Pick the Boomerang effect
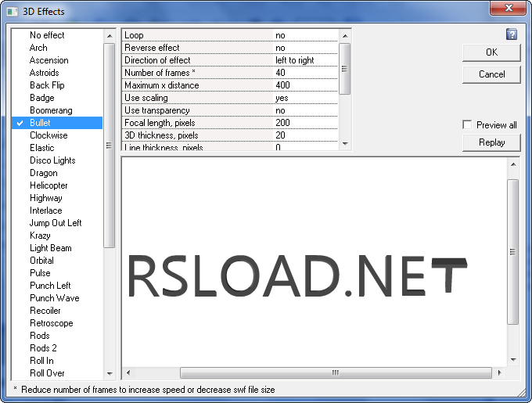The height and width of the screenshot is (403, 532). [57, 110]
